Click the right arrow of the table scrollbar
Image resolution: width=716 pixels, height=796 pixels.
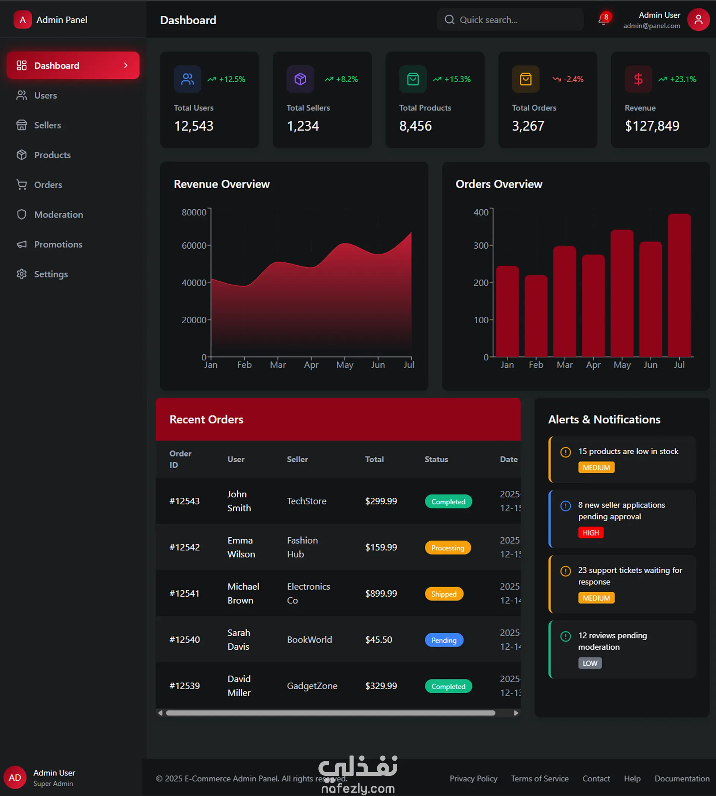tap(516, 713)
